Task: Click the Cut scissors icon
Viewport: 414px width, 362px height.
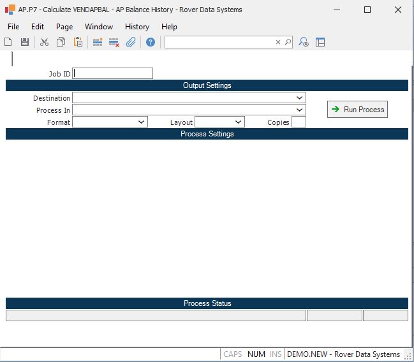Action: click(x=44, y=42)
